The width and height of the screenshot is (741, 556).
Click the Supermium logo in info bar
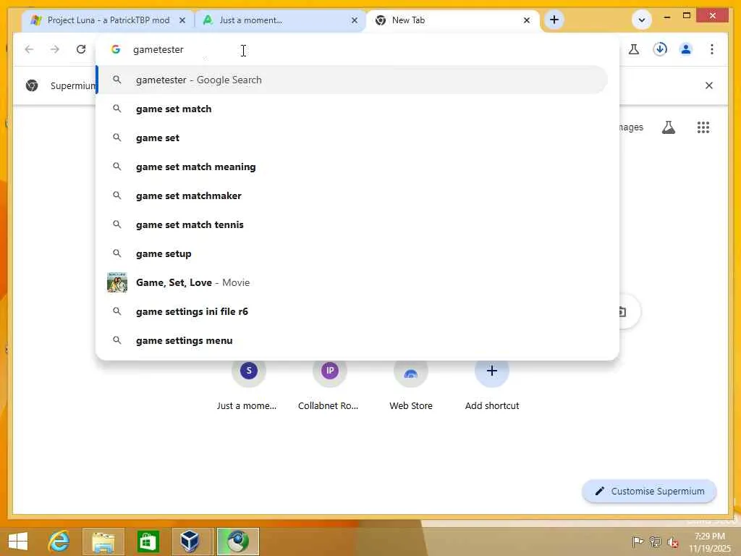32,85
